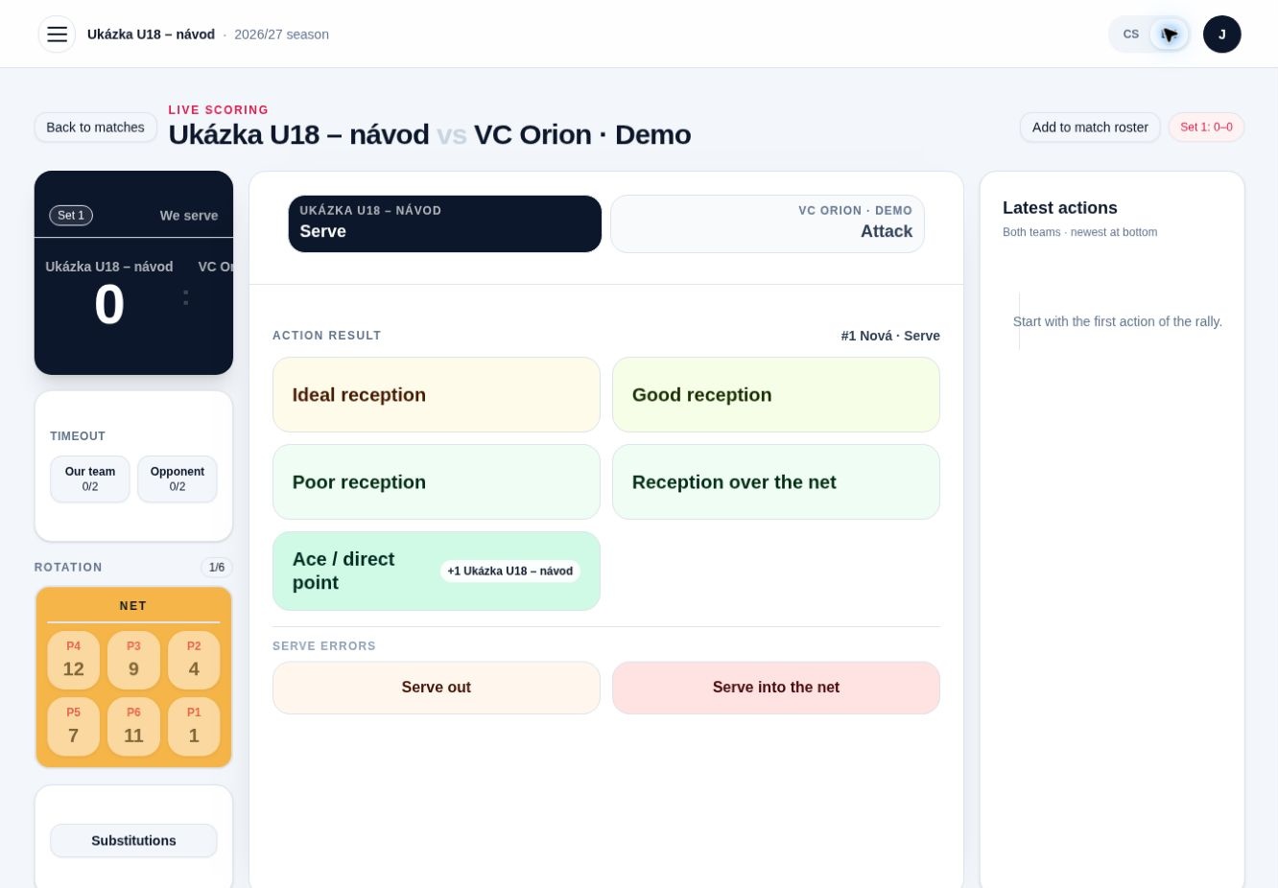The width and height of the screenshot is (1278, 888).
Task: Click the We serve indicator
Action: [189, 216]
